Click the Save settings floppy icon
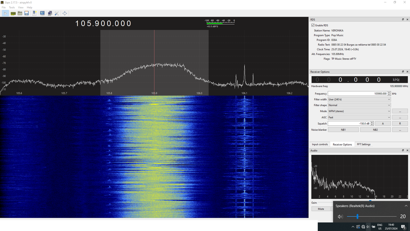Screen dimensions: 410x231 (x=27, y=13)
